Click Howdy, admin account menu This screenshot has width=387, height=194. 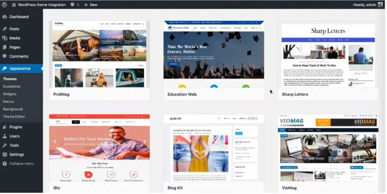(365, 5)
